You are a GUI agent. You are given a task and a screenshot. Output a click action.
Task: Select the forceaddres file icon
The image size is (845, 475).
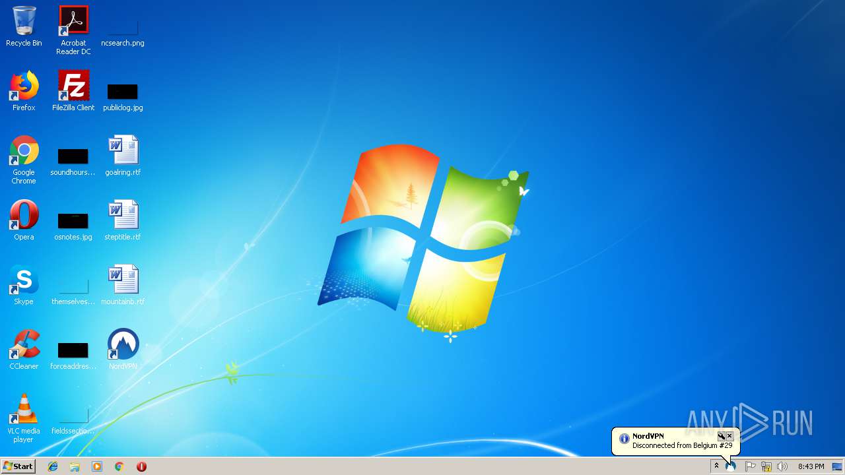click(x=73, y=355)
